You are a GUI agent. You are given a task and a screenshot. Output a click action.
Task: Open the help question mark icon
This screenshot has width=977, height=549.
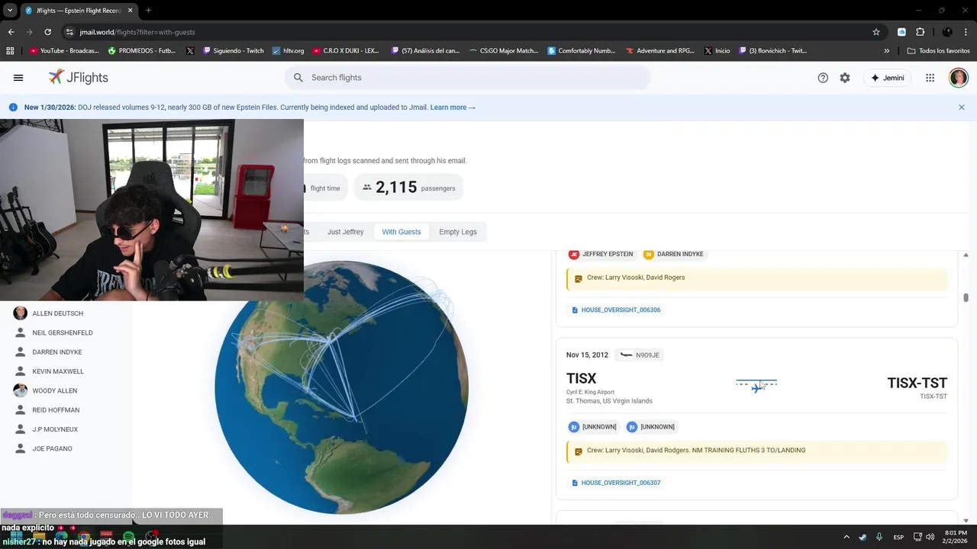(823, 78)
